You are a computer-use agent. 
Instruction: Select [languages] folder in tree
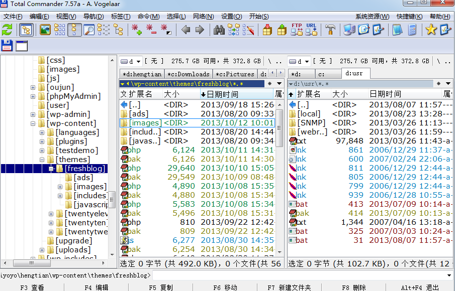[77, 132]
